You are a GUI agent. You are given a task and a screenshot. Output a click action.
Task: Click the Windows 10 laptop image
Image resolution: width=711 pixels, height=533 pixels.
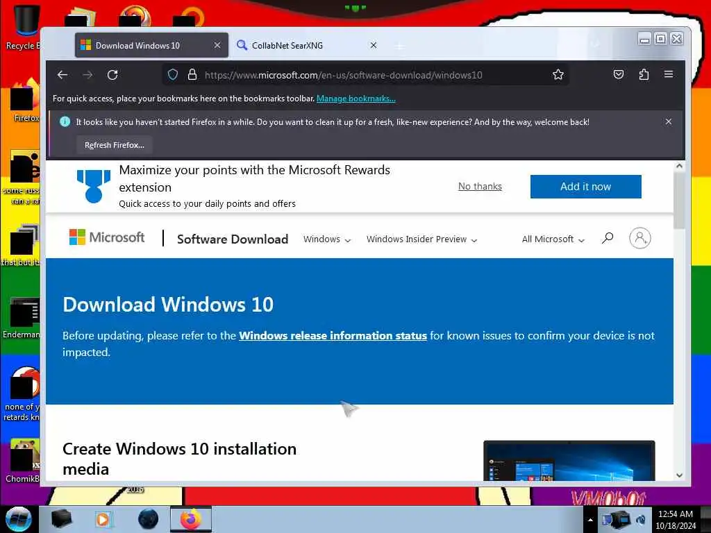(569, 461)
